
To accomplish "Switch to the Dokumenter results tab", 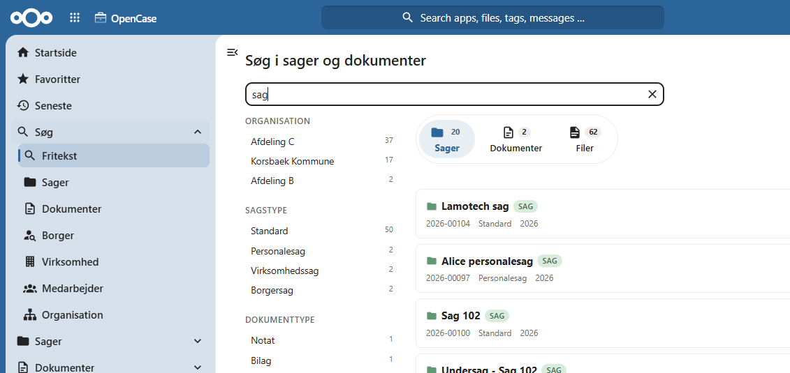I will click(516, 139).
